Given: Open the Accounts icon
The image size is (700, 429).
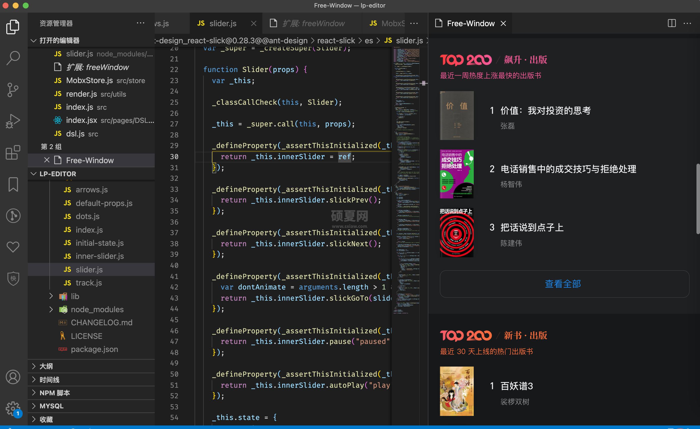Looking at the screenshot, I should click(x=13, y=377).
